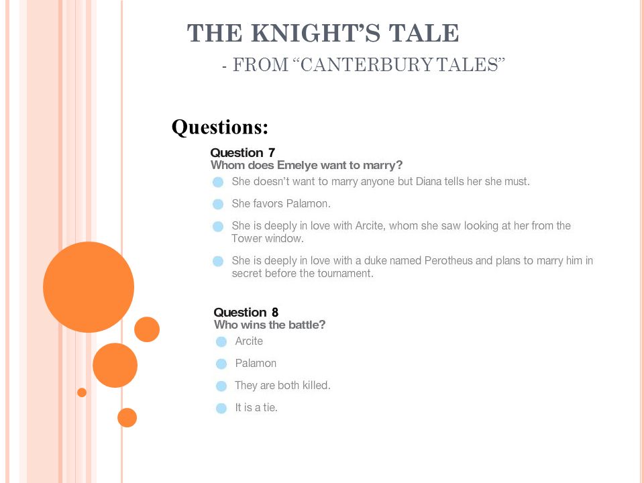The image size is (644, 483).
Task: Click "It is a tie." answer text
Action: click(256, 407)
